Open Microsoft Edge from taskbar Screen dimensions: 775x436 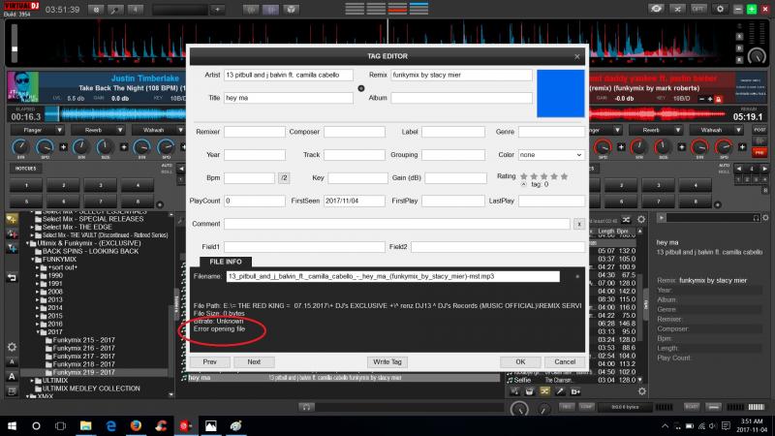[x=110, y=425]
